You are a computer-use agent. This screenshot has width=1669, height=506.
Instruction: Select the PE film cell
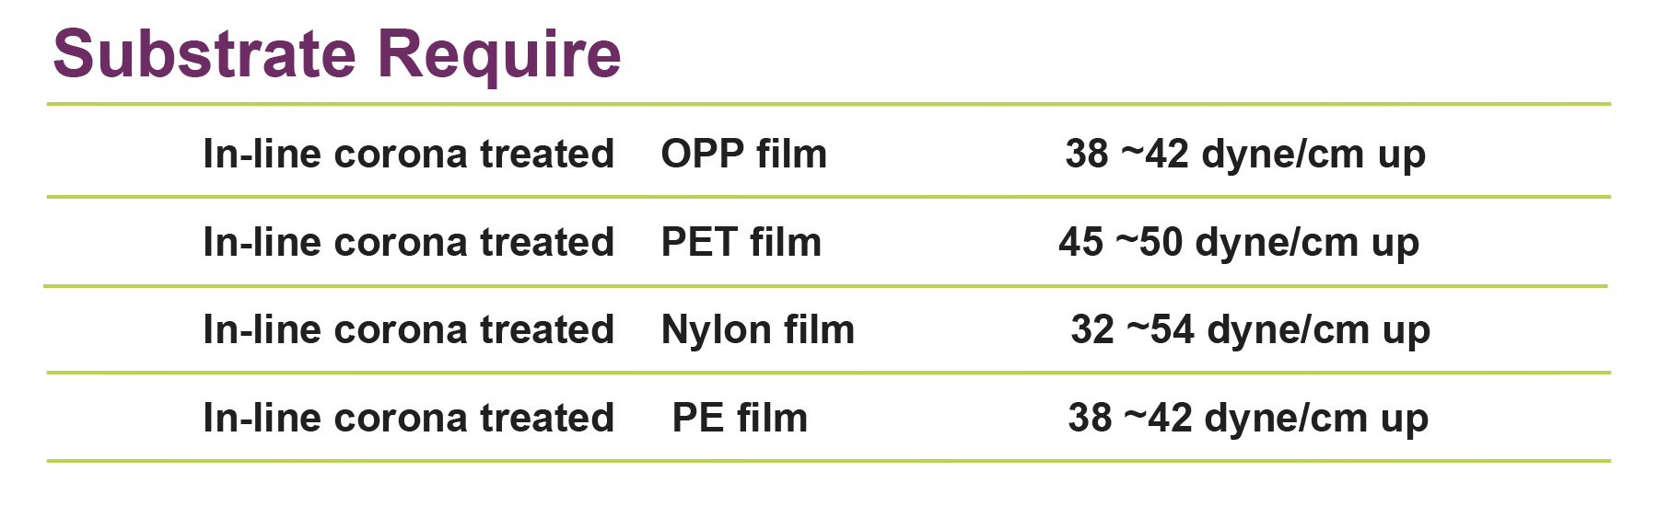coord(741,418)
